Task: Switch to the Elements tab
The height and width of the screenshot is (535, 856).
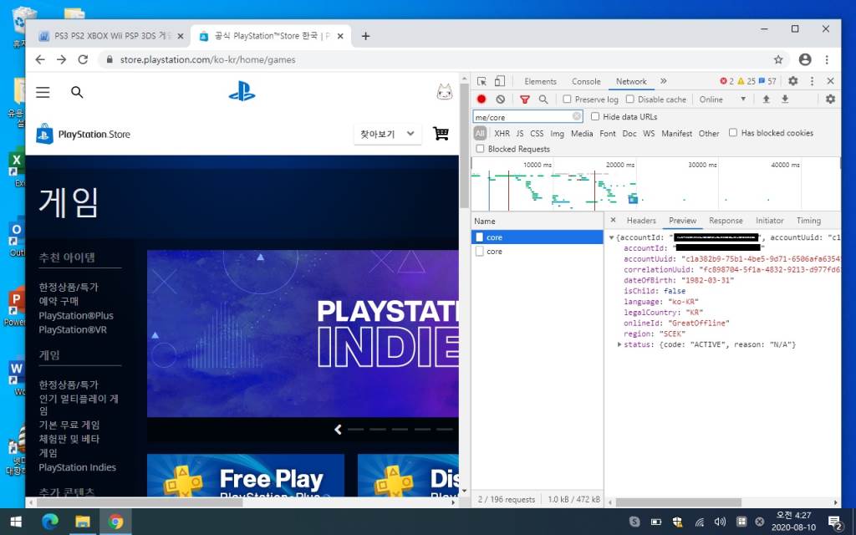Action: pos(541,81)
